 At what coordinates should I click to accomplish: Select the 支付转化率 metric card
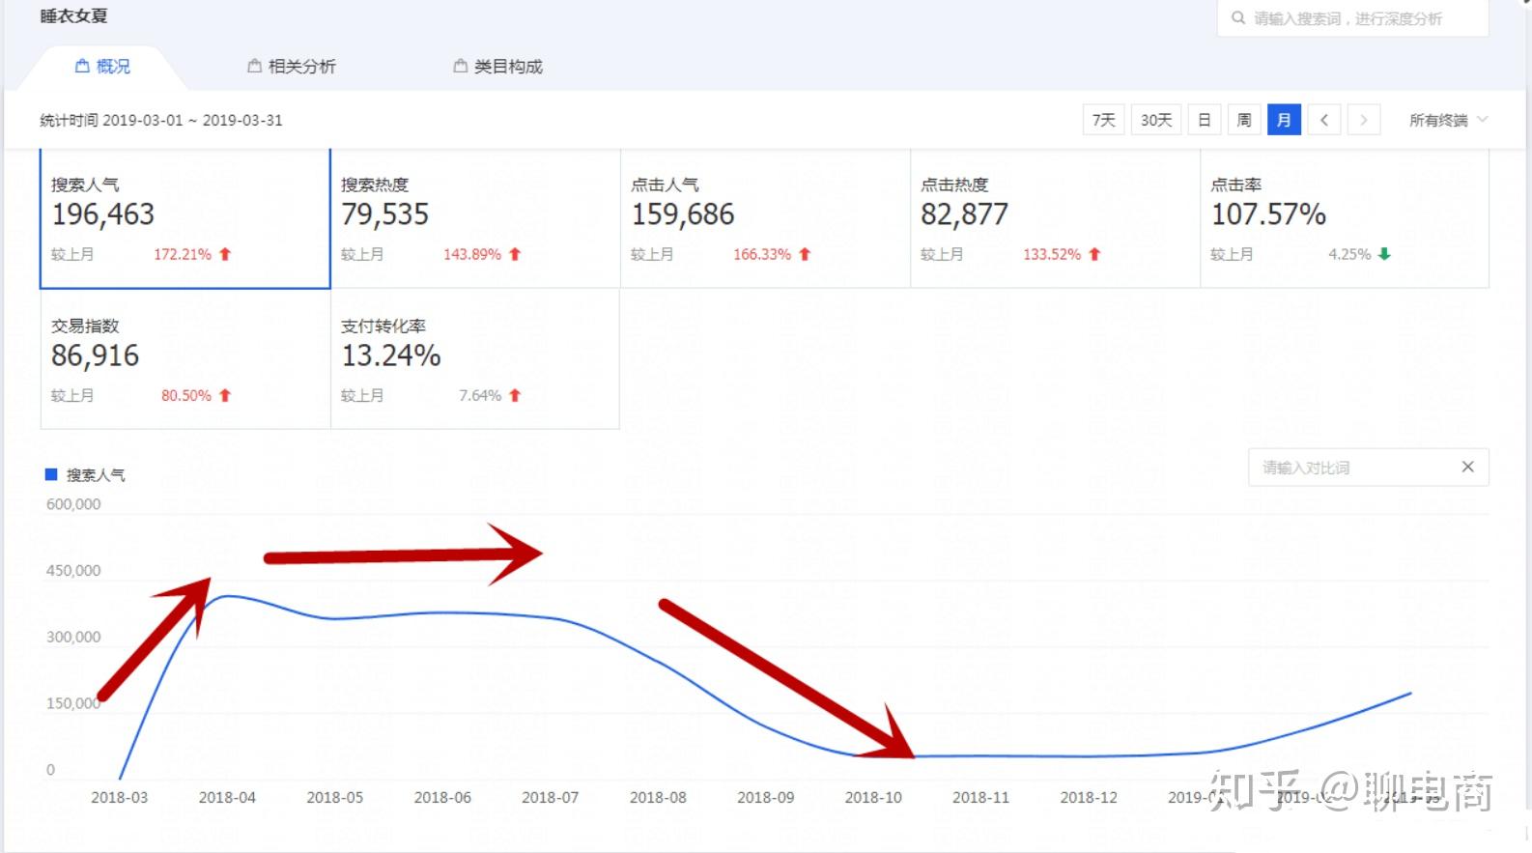(x=475, y=359)
